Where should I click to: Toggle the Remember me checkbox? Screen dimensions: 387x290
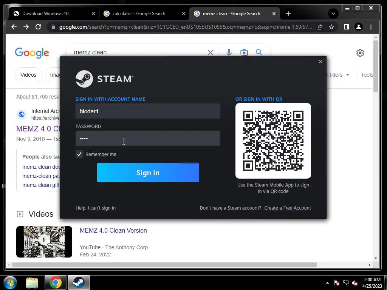click(x=79, y=154)
